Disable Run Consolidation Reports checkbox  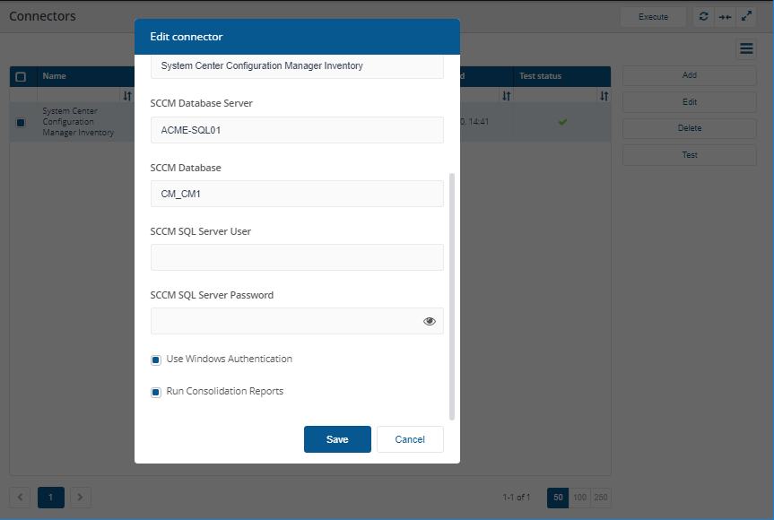point(156,392)
